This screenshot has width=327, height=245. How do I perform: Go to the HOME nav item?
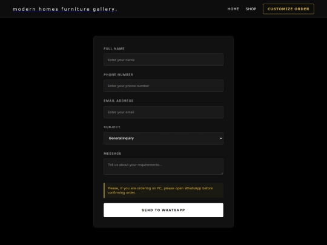click(x=233, y=9)
